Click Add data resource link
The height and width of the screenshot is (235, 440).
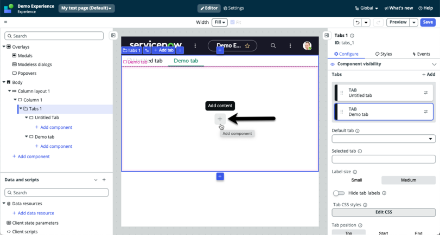(33, 213)
